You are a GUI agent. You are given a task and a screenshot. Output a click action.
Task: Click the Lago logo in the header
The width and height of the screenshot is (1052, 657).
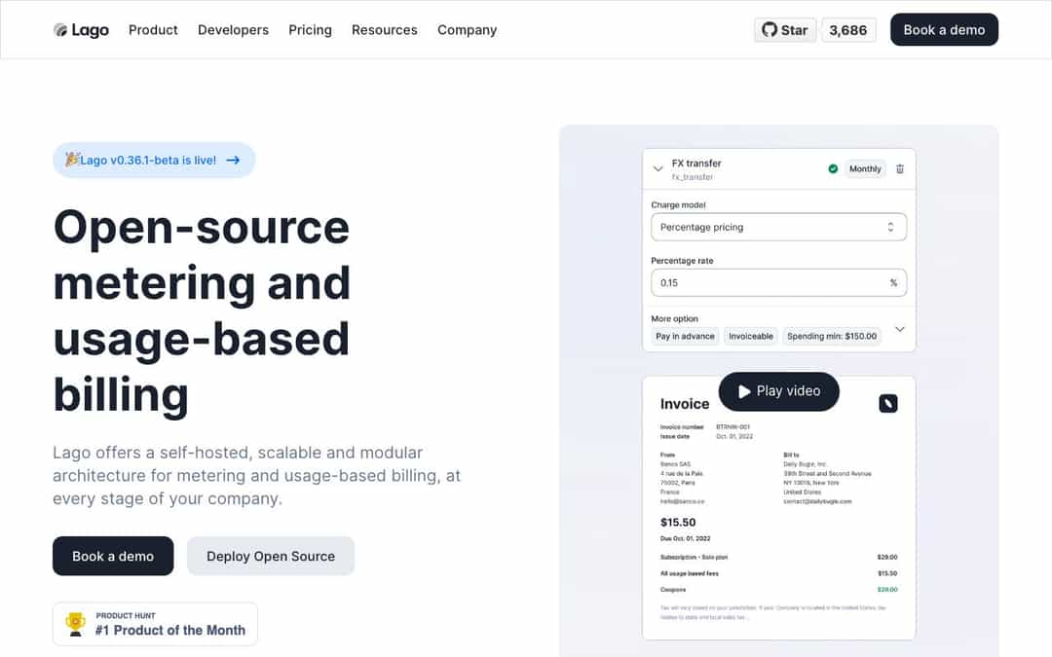click(x=81, y=30)
